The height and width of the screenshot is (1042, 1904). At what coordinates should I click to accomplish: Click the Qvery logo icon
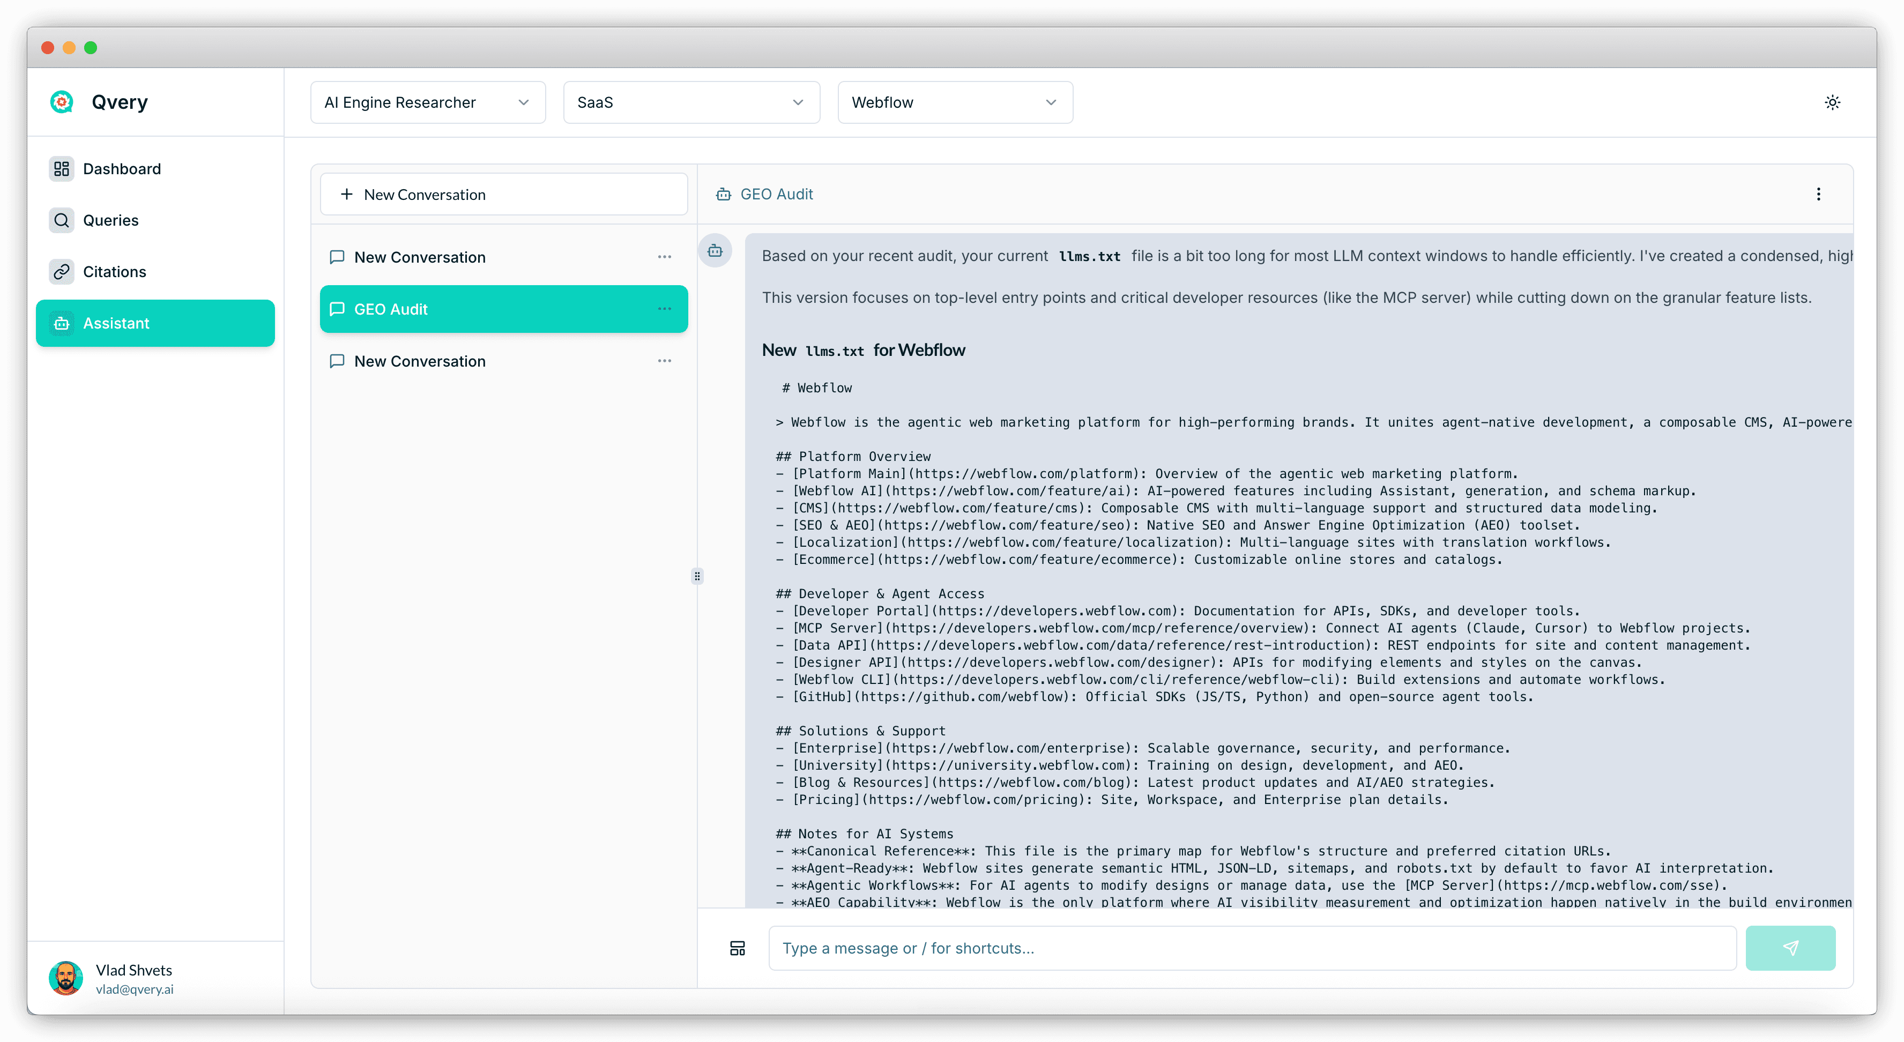[x=61, y=102]
